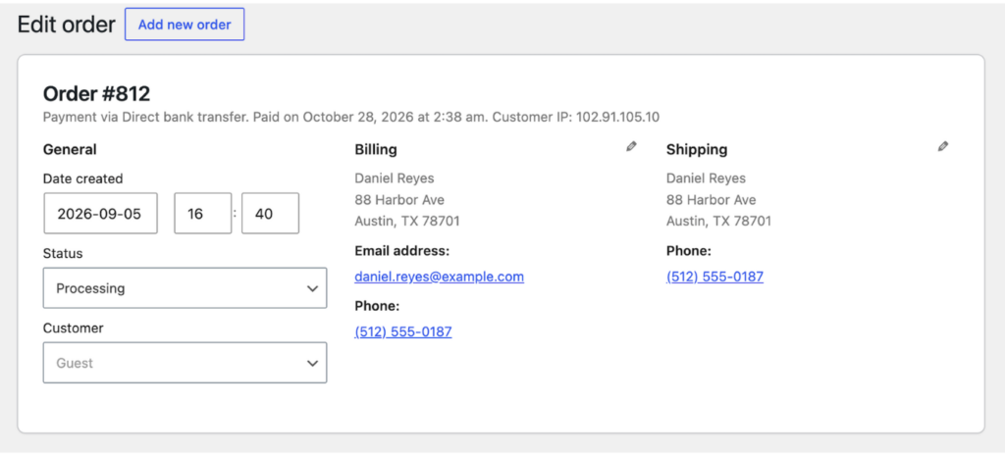1005x456 pixels.
Task: Click the Email address label
Action: click(x=401, y=250)
